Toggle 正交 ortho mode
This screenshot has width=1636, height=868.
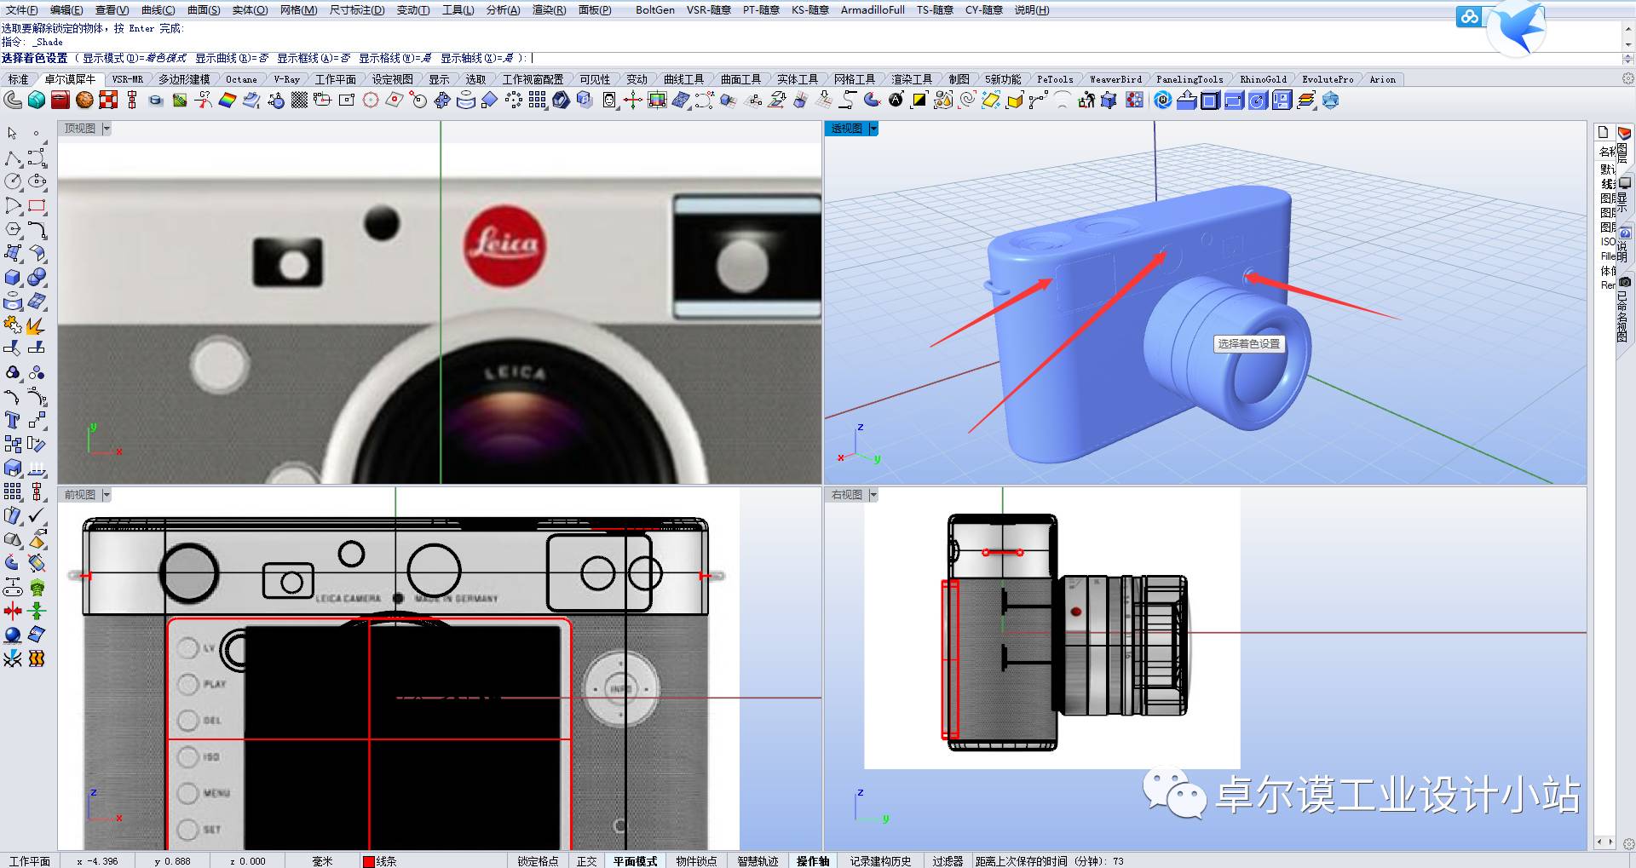tap(587, 861)
